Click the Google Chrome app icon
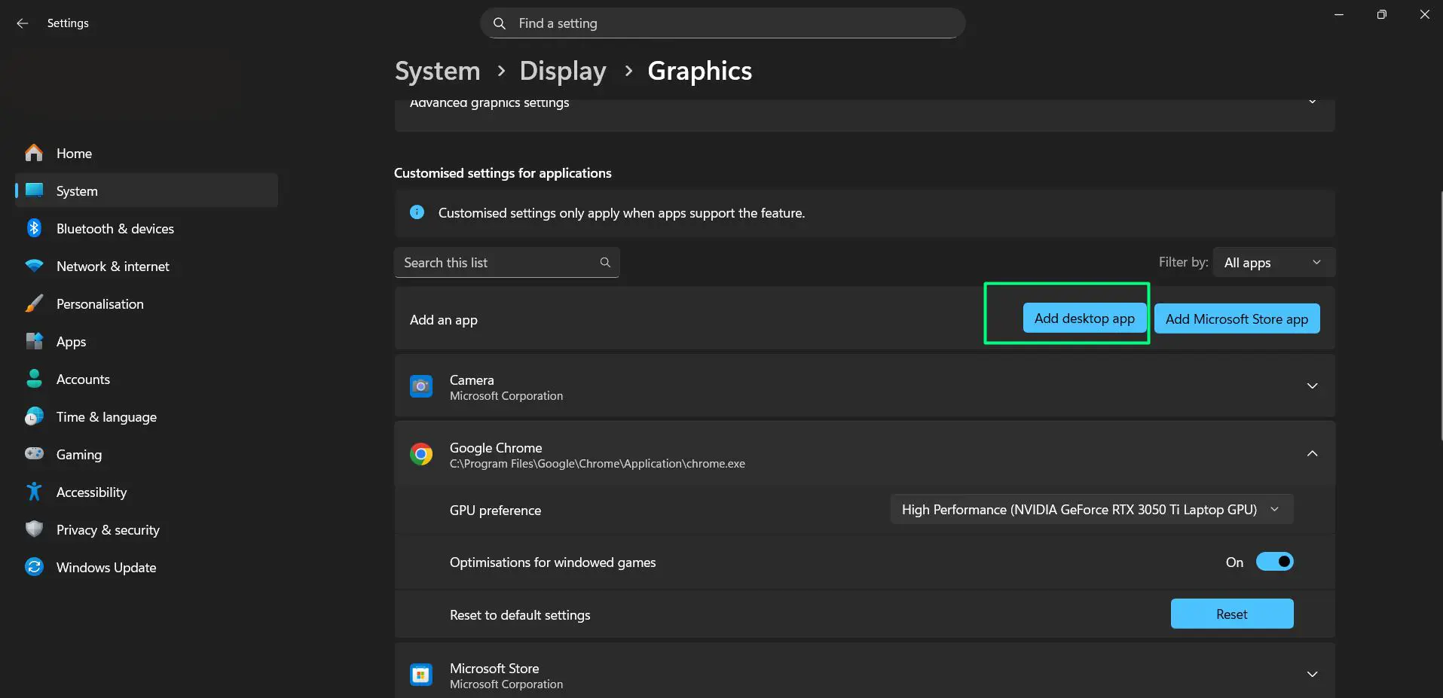Viewport: 1443px width, 698px height. point(421,453)
